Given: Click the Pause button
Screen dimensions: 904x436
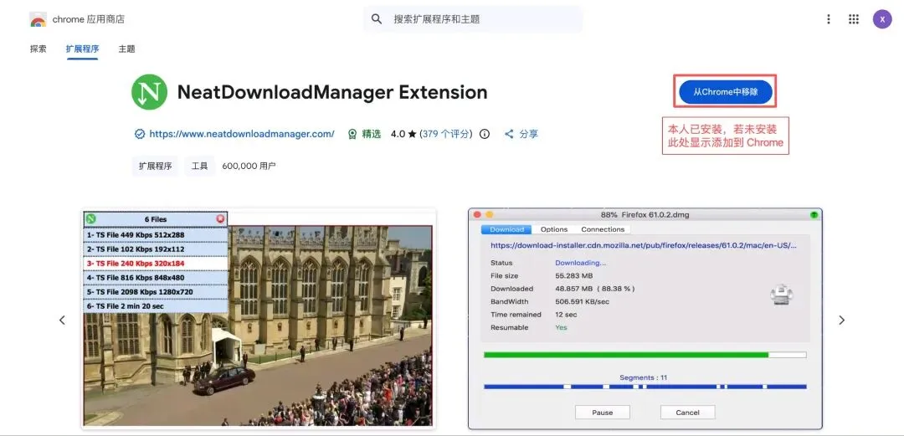Looking at the screenshot, I should pyautogui.click(x=603, y=413).
